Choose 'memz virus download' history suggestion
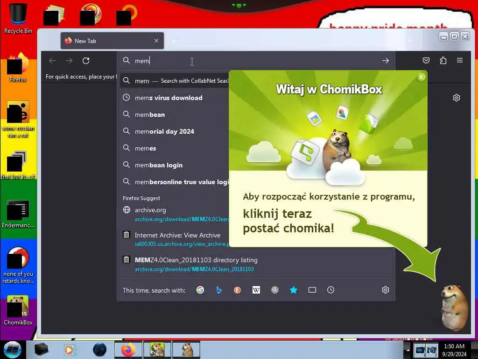Viewport: 478px width, 359px height. coord(175,98)
